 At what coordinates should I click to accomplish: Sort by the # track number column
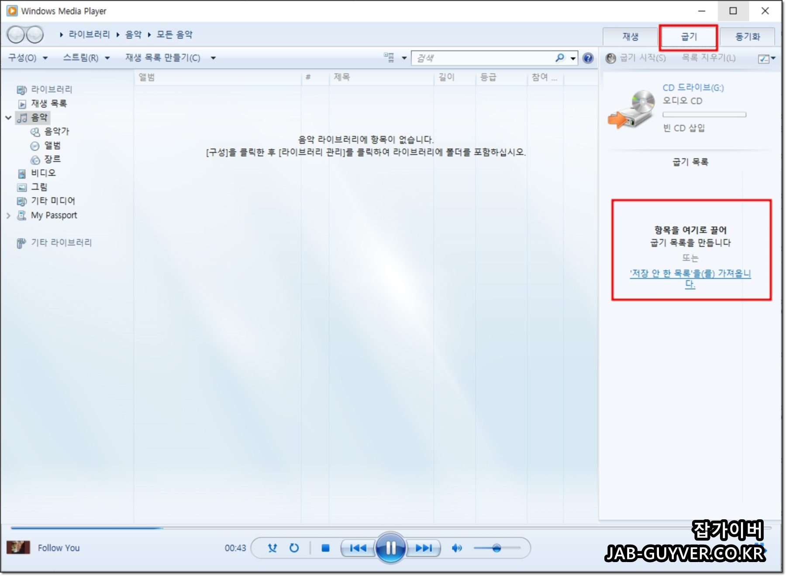[315, 78]
